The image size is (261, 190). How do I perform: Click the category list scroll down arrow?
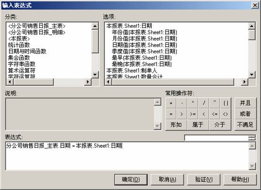click(95, 74)
